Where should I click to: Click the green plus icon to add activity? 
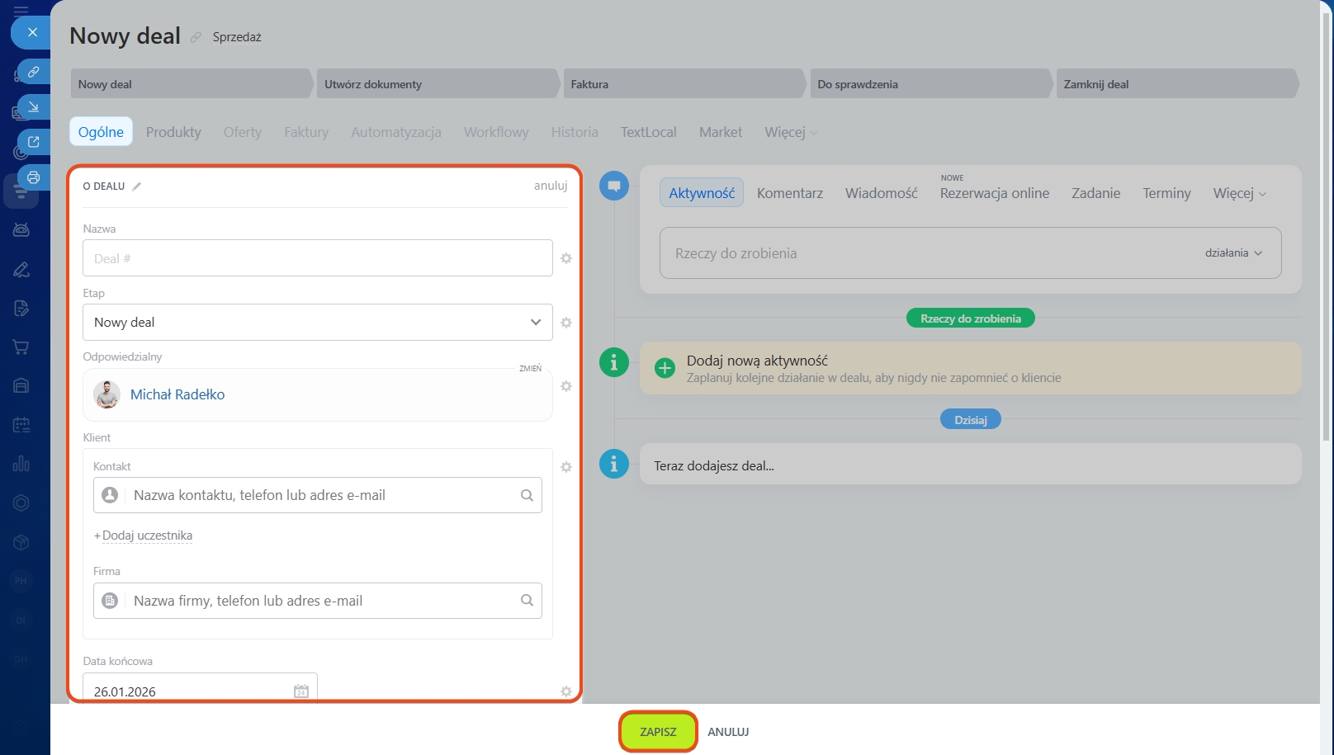point(665,368)
